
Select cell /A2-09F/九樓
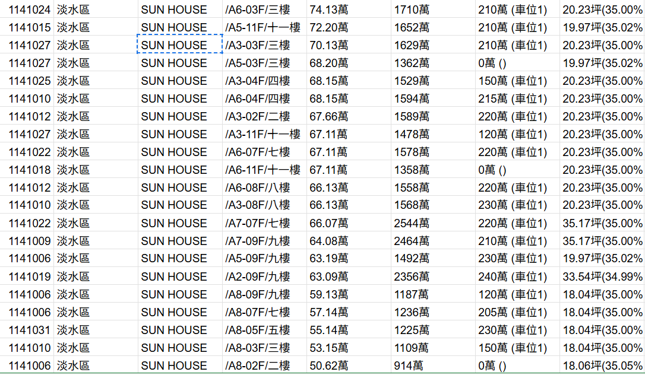264,276
